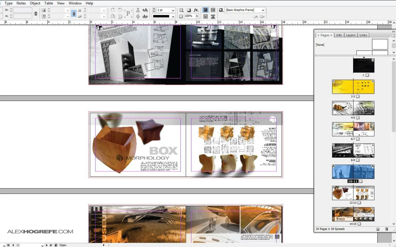Switch to the Info tab

pyautogui.click(x=339, y=35)
